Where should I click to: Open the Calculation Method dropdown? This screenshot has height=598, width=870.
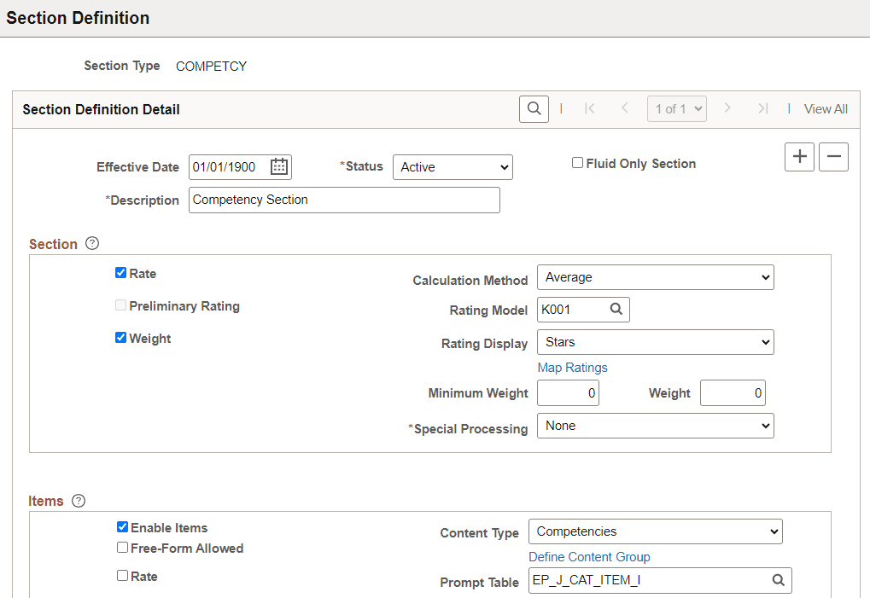pyautogui.click(x=655, y=277)
